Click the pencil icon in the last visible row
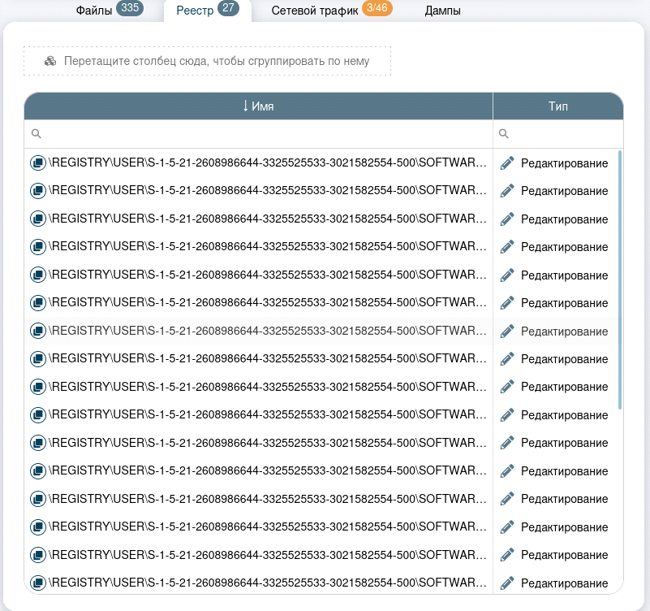This screenshot has height=611, width=650. click(x=507, y=583)
